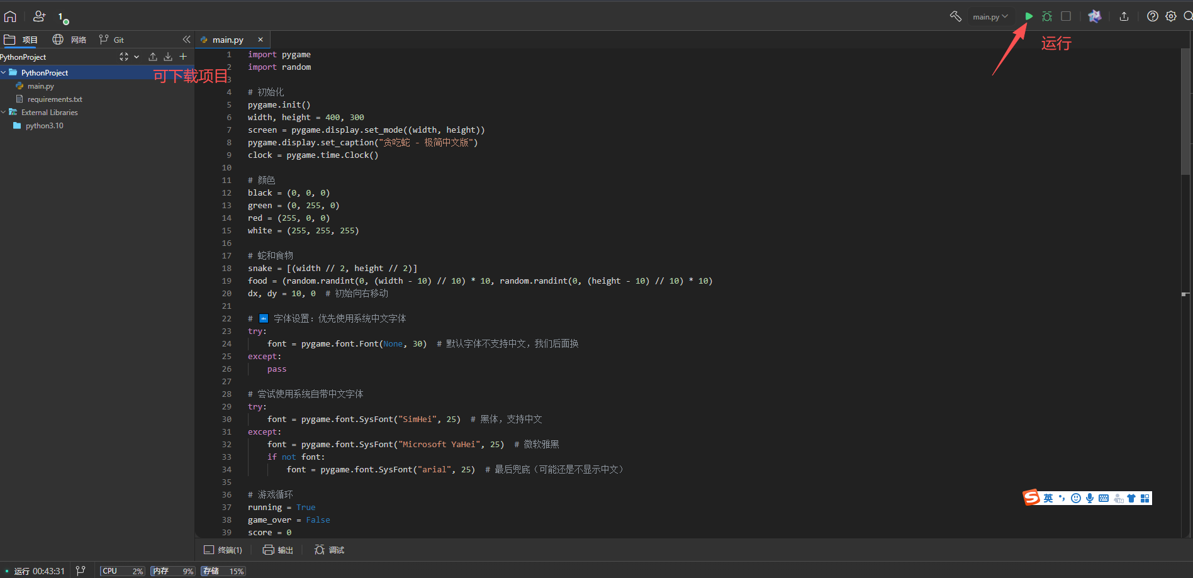Click the Stop square button
The width and height of the screenshot is (1193, 578).
pyautogui.click(x=1066, y=16)
